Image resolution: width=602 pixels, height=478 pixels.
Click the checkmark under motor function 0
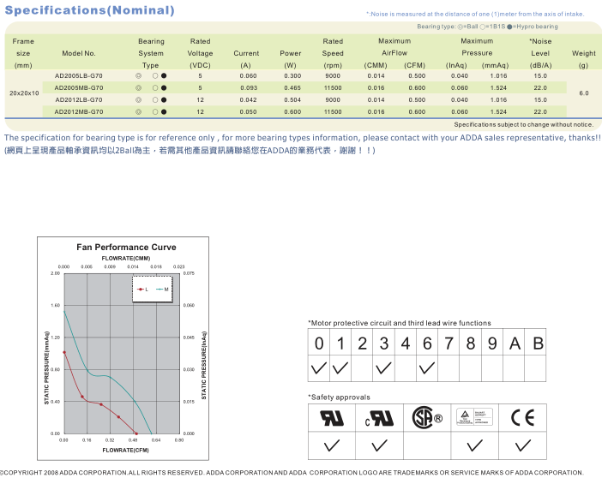(x=319, y=368)
